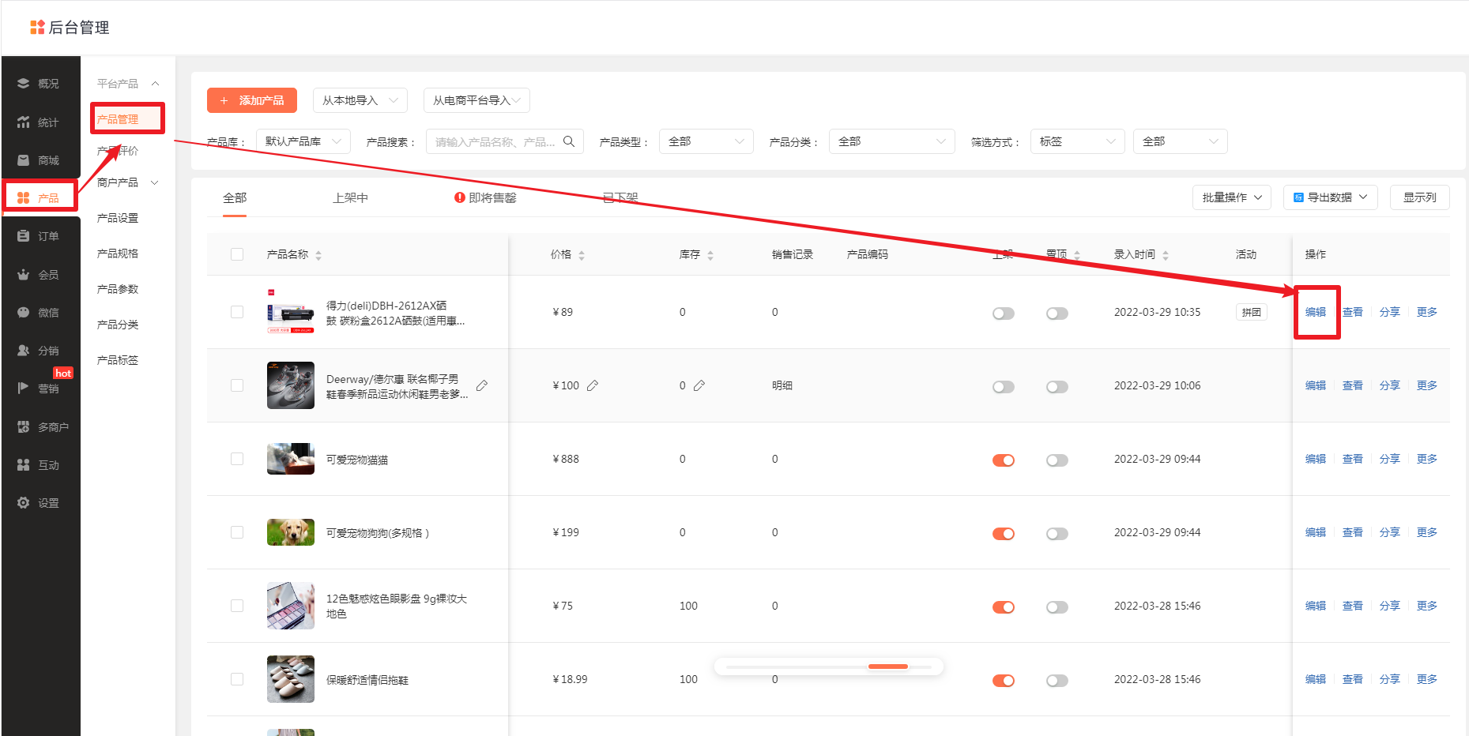Open the 会员 members crown icon
Screen dimensions: 1469x736
24,275
